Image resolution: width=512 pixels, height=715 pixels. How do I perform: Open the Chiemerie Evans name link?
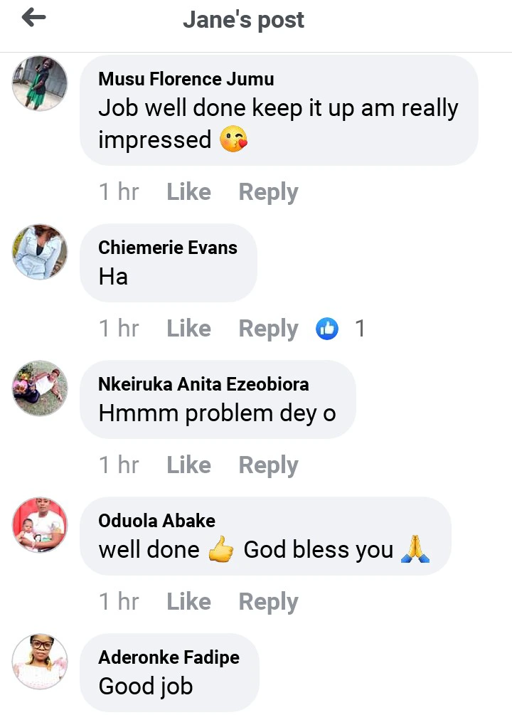(168, 248)
